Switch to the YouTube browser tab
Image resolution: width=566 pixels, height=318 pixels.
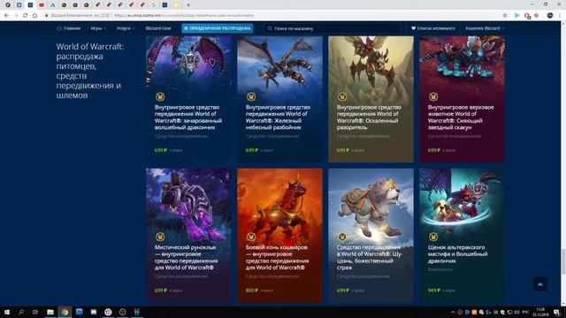pos(42,5)
